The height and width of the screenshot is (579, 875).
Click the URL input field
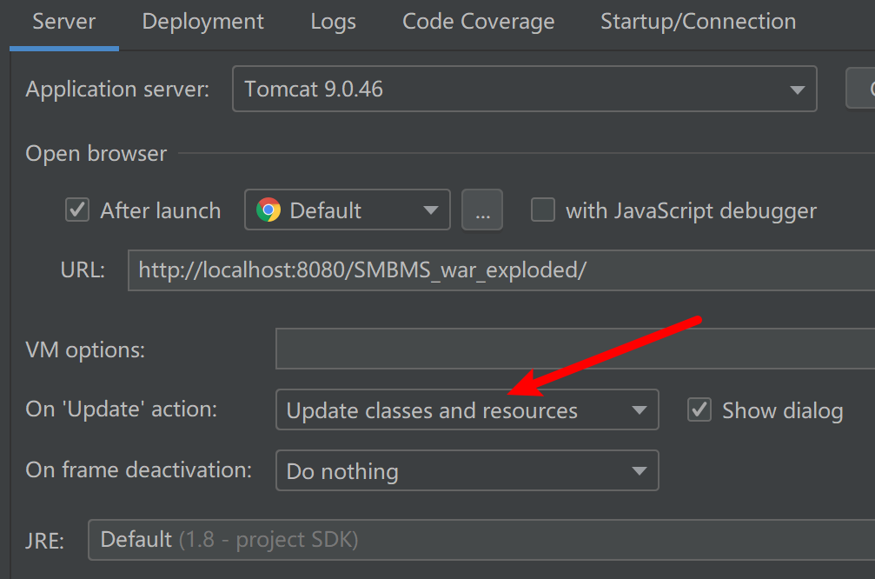(x=501, y=270)
